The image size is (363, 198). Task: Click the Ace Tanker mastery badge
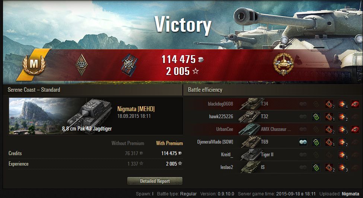coord(34,64)
